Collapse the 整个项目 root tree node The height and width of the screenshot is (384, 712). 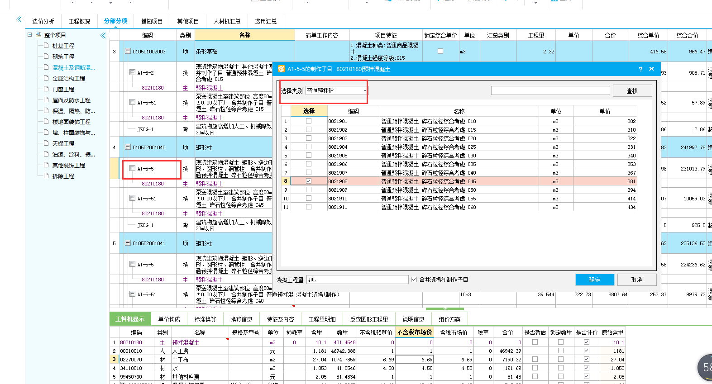click(x=29, y=35)
